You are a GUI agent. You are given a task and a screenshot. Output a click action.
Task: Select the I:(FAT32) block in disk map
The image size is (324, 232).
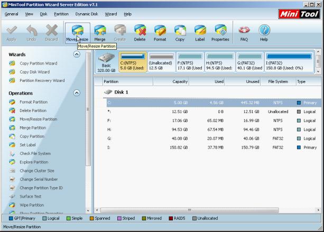click(290, 62)
